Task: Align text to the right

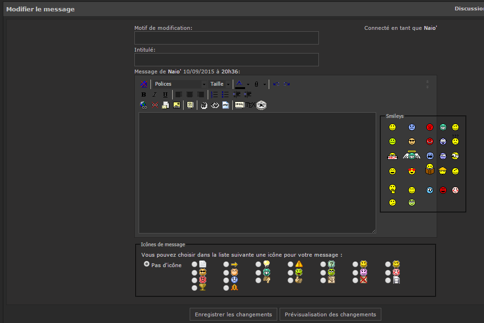Action: [x=200, y=95]
